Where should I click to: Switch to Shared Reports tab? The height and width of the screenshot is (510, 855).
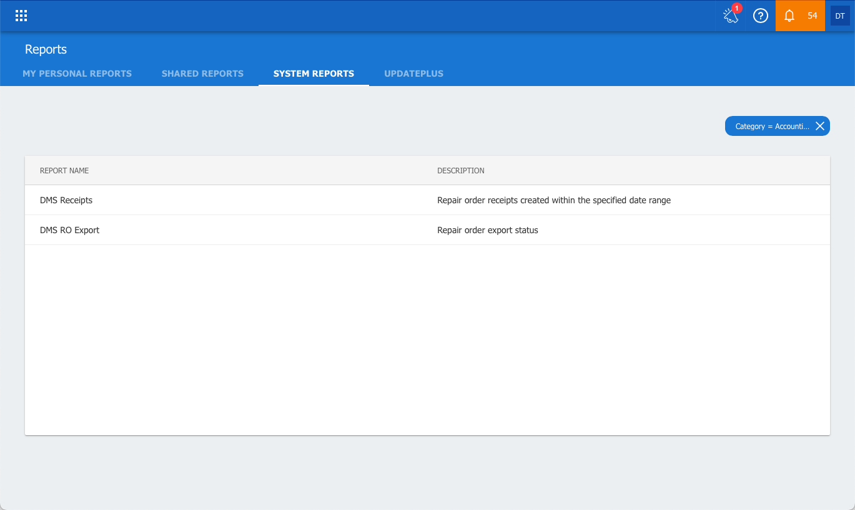(x=202, y=74)
